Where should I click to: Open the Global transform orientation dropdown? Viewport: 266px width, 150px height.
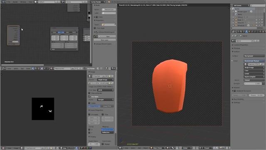click(x=187, y=148)
